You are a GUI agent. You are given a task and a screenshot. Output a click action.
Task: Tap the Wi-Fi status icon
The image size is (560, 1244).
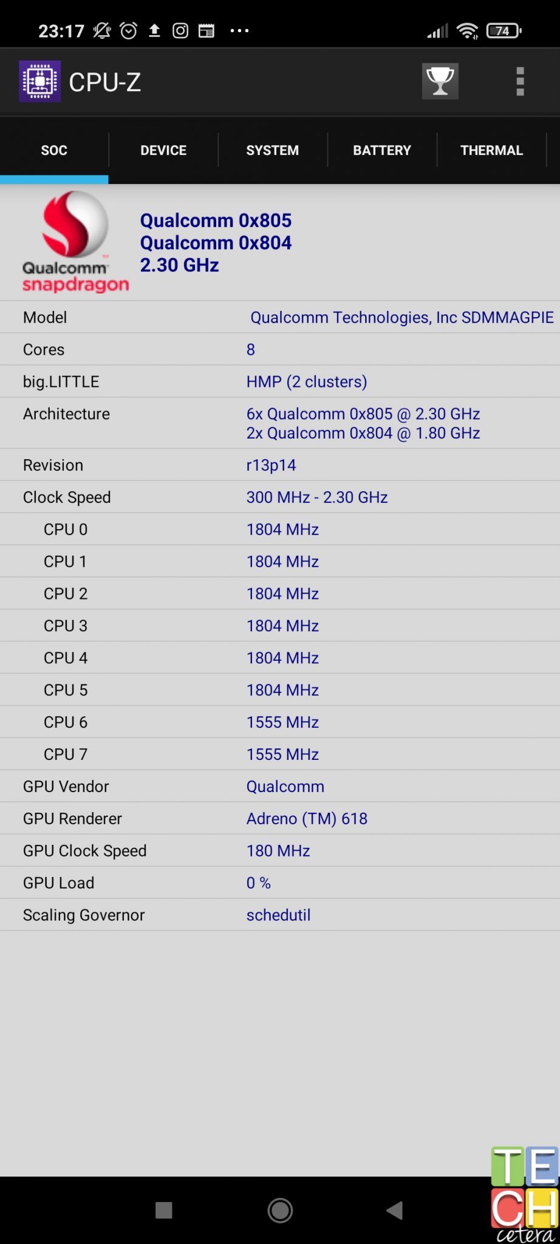click(467, 30)
